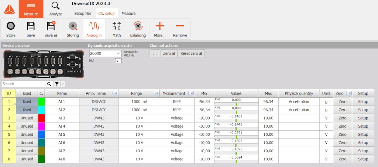This screenshot has width=378, height=167.
Task: Click the search magnifier icon
Action: [49, 84]
